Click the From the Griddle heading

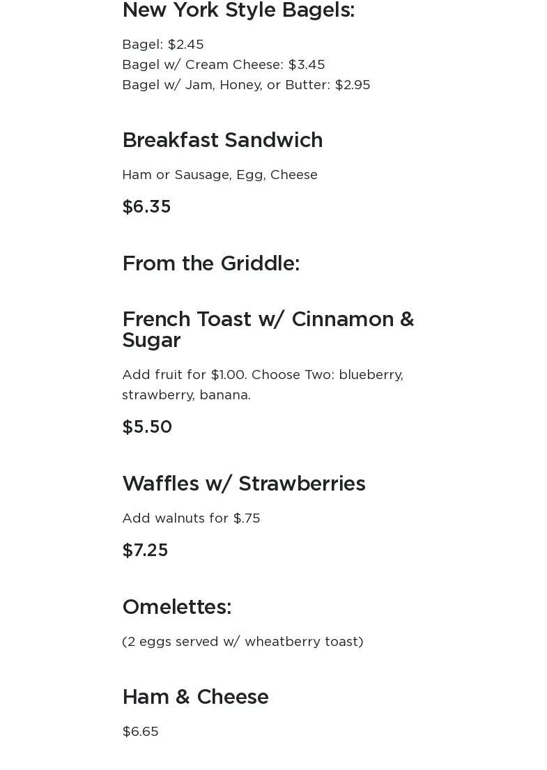click(x=210, y=263)
